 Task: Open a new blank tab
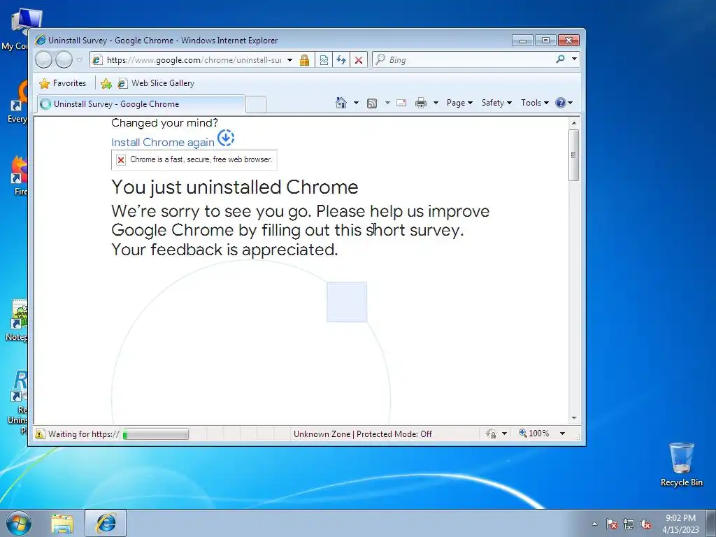point(256,105)
